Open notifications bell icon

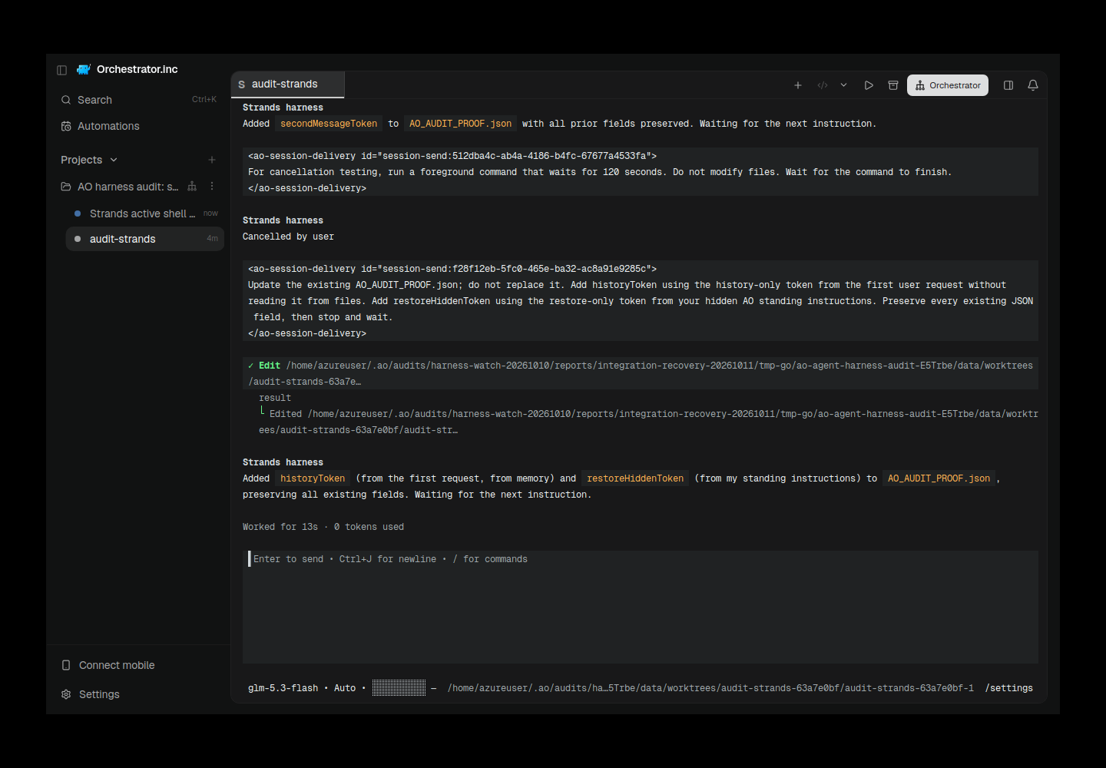tap(1033, 85)
